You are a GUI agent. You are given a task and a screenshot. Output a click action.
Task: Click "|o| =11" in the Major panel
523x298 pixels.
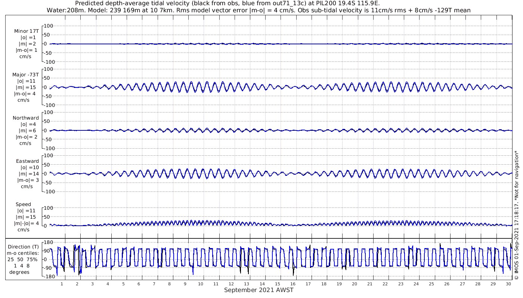(x=26, y=81)
